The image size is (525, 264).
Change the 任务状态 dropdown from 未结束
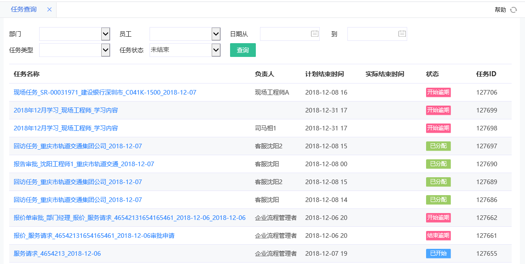216,50
